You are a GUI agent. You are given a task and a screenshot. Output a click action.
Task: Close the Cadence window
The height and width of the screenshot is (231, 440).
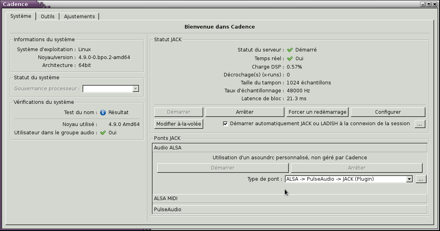point(435,4)
